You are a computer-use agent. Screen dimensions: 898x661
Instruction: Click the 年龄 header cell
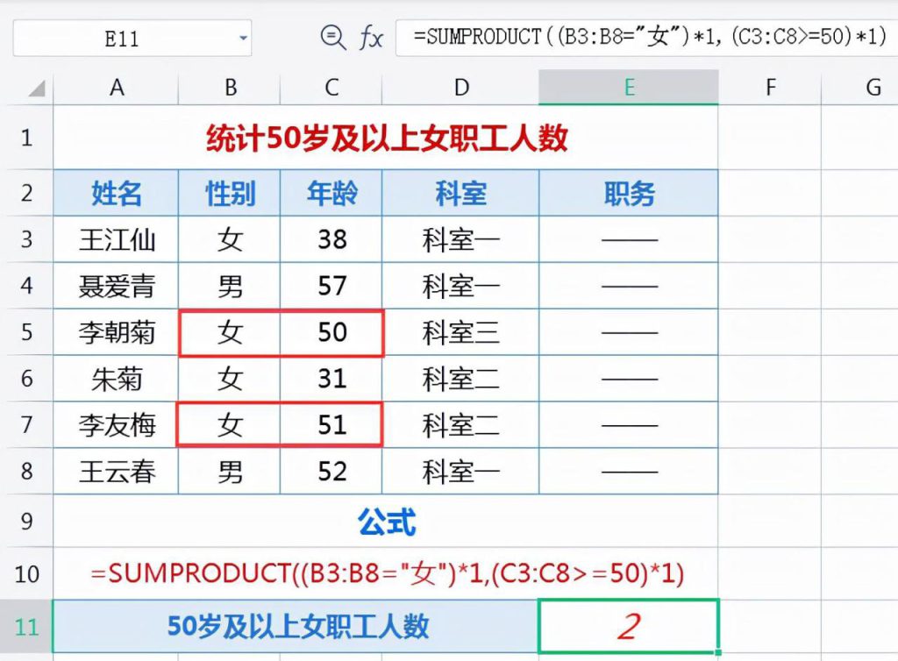331,193
